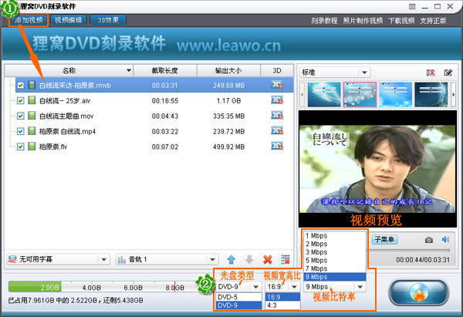The width and height of the screenshot is (463, 317).
Task: Take a snapshot with the camera icon
Action: point(429,240)
